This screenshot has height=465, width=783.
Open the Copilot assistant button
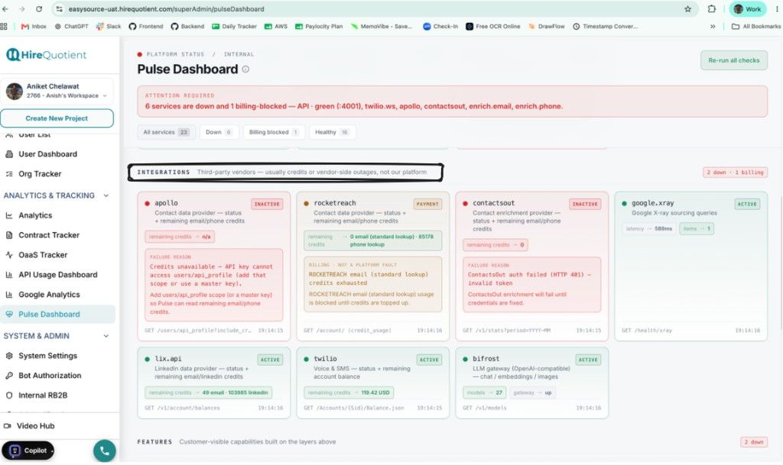click(x=28, y=450)
